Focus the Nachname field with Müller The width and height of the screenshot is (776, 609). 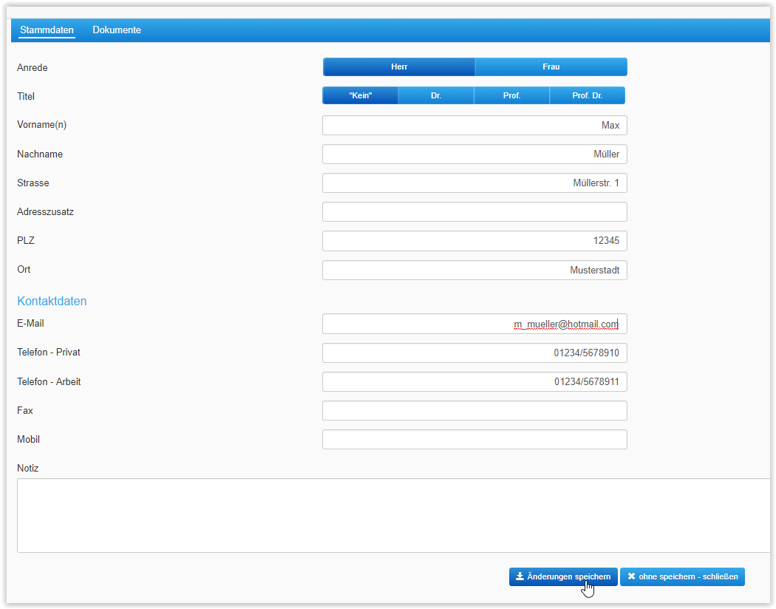474,154
